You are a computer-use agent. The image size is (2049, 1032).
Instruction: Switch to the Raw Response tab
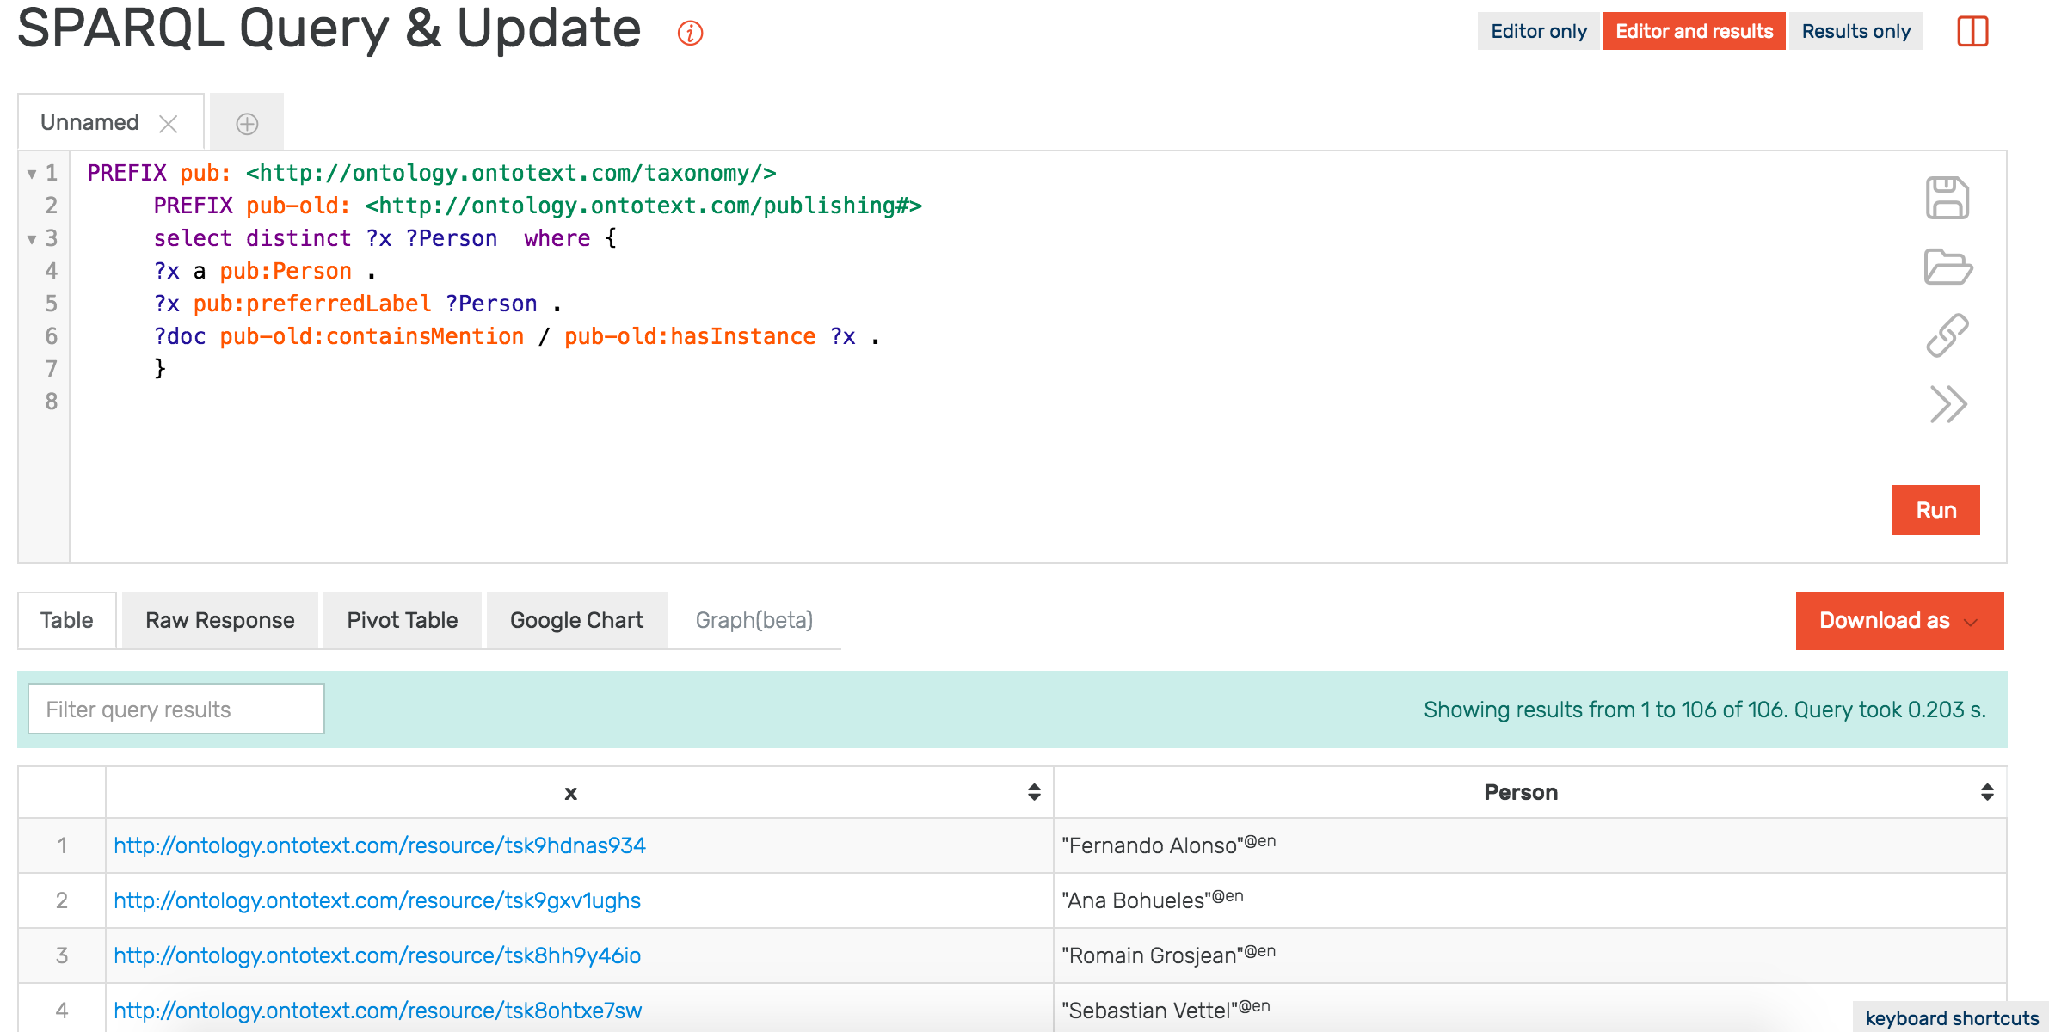coord(220,621)
